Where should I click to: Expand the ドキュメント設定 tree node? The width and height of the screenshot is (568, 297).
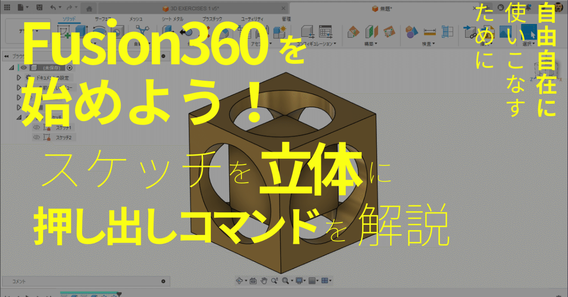pos(19,77)
